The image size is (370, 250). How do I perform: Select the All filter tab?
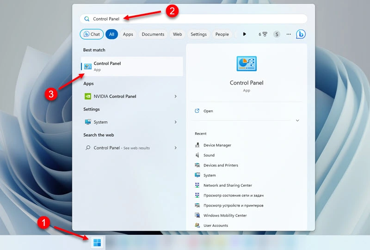click(x=111, y=34)
